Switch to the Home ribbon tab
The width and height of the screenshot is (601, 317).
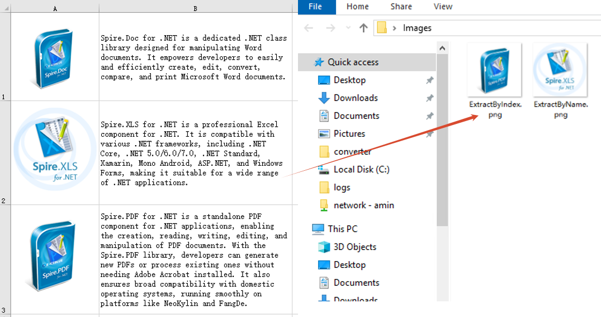point(357,7)
